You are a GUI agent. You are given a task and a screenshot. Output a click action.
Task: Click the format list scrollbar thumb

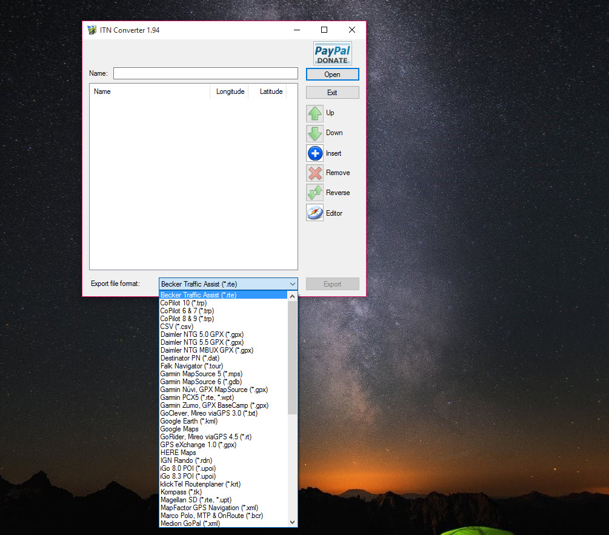click(x=293, y=357)
